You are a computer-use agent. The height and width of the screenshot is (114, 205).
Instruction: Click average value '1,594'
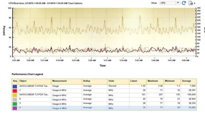pyautogui.click(x=193, y=86)
